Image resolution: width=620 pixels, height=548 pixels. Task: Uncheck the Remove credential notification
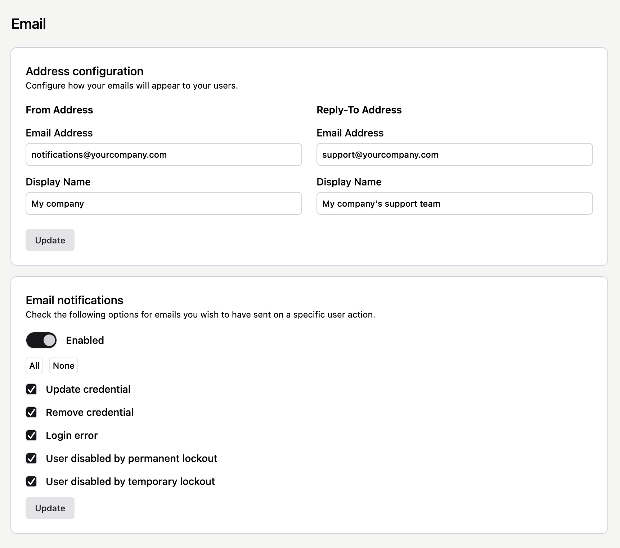click(x=31, y=412)
